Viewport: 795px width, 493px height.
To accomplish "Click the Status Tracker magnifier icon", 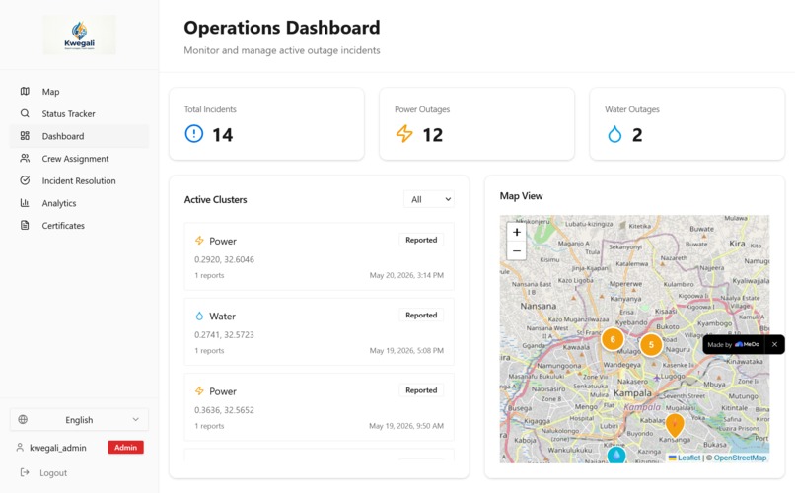I will coord(25,113).
